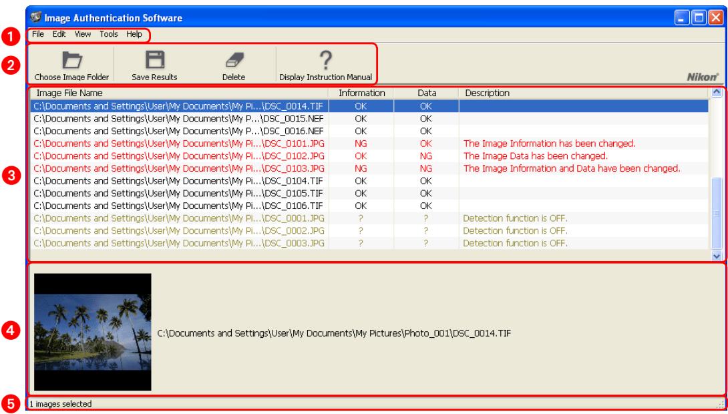Select the DSC_0014.TIF row
This screenshot has height=414, width=728.
coord(369,106)
